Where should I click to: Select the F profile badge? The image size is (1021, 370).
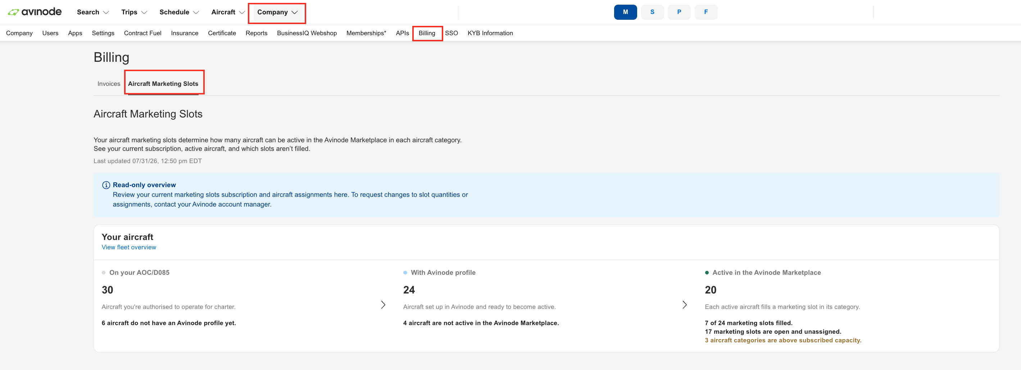click(x=706, y=12)
